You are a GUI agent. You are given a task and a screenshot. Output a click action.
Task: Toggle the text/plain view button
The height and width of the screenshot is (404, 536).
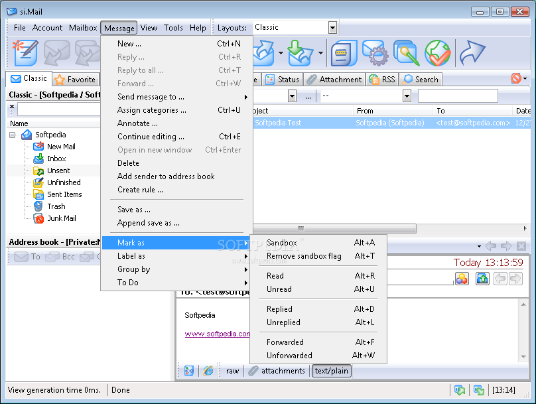point(332,371)
